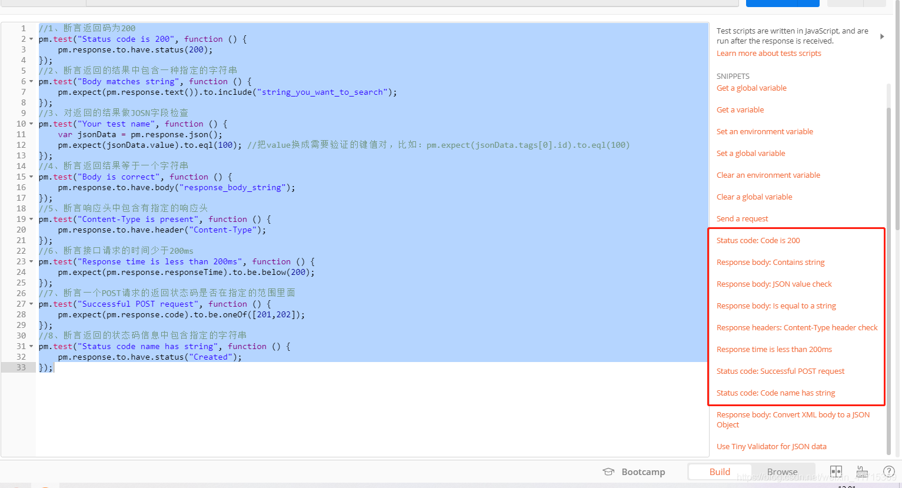Click the main window vertical scrollbar
Image resolution: width=902 pixels, height=488 pixels.
tap(898, 115)
